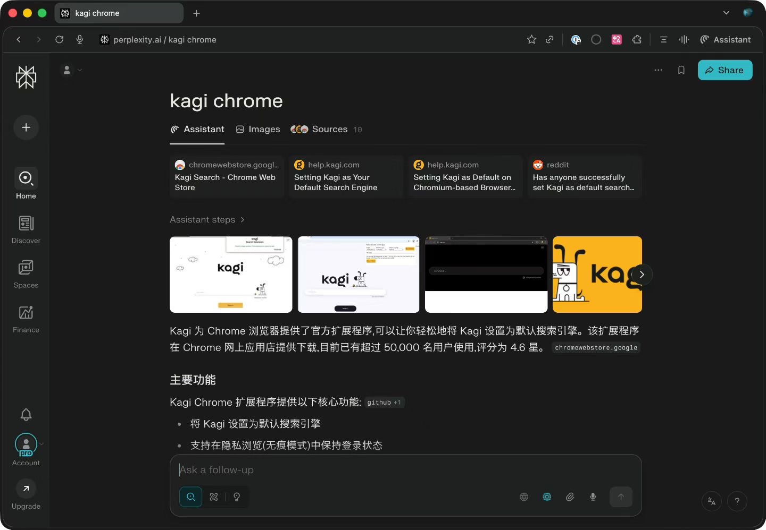Click the Share button
The image size is (766, 530).
[725, 70]
